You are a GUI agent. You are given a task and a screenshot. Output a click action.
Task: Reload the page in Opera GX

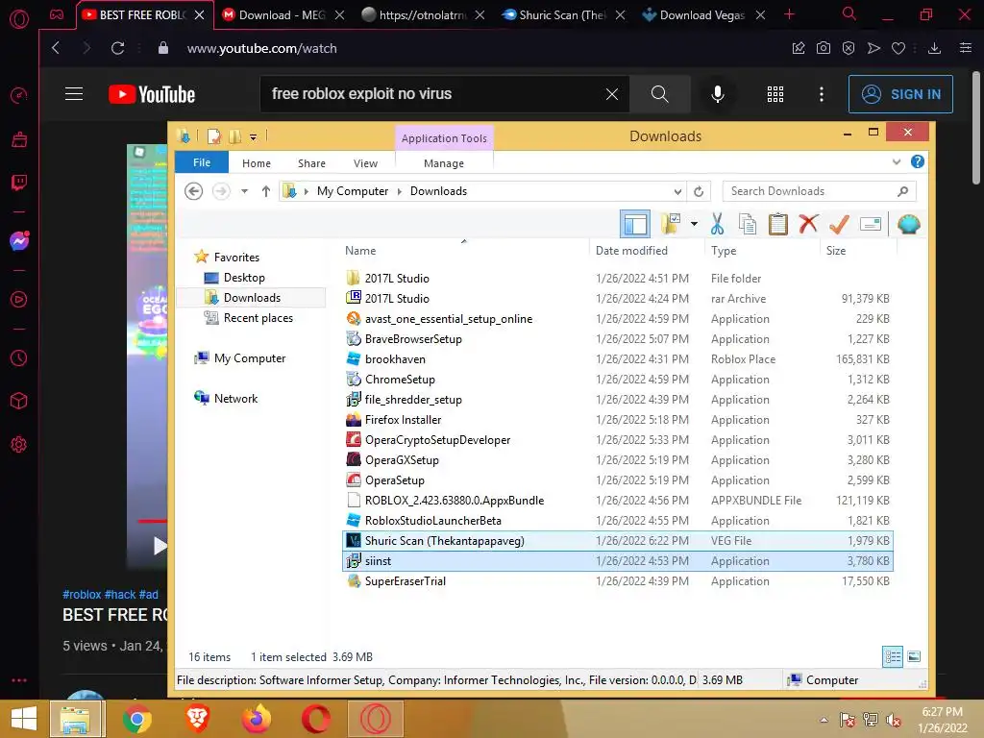pos(117,48)
